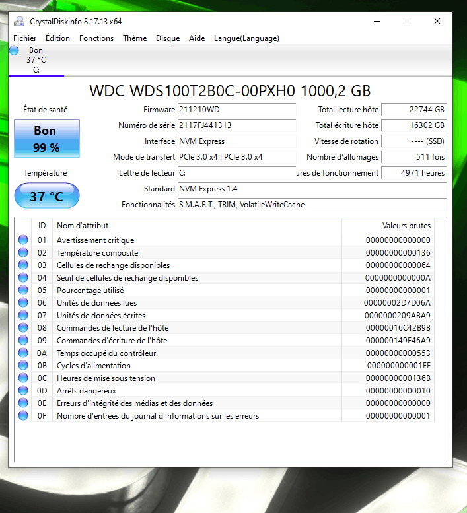The height and width of the screenshot is (513, 467).
Task: Click the Bon 99 % health status button
Action: click(47, 139)
